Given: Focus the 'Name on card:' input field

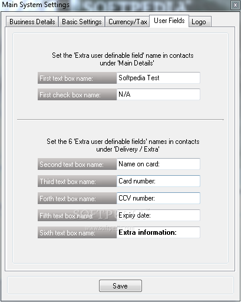Looking at the screenshot, I should tap(159, 164).
